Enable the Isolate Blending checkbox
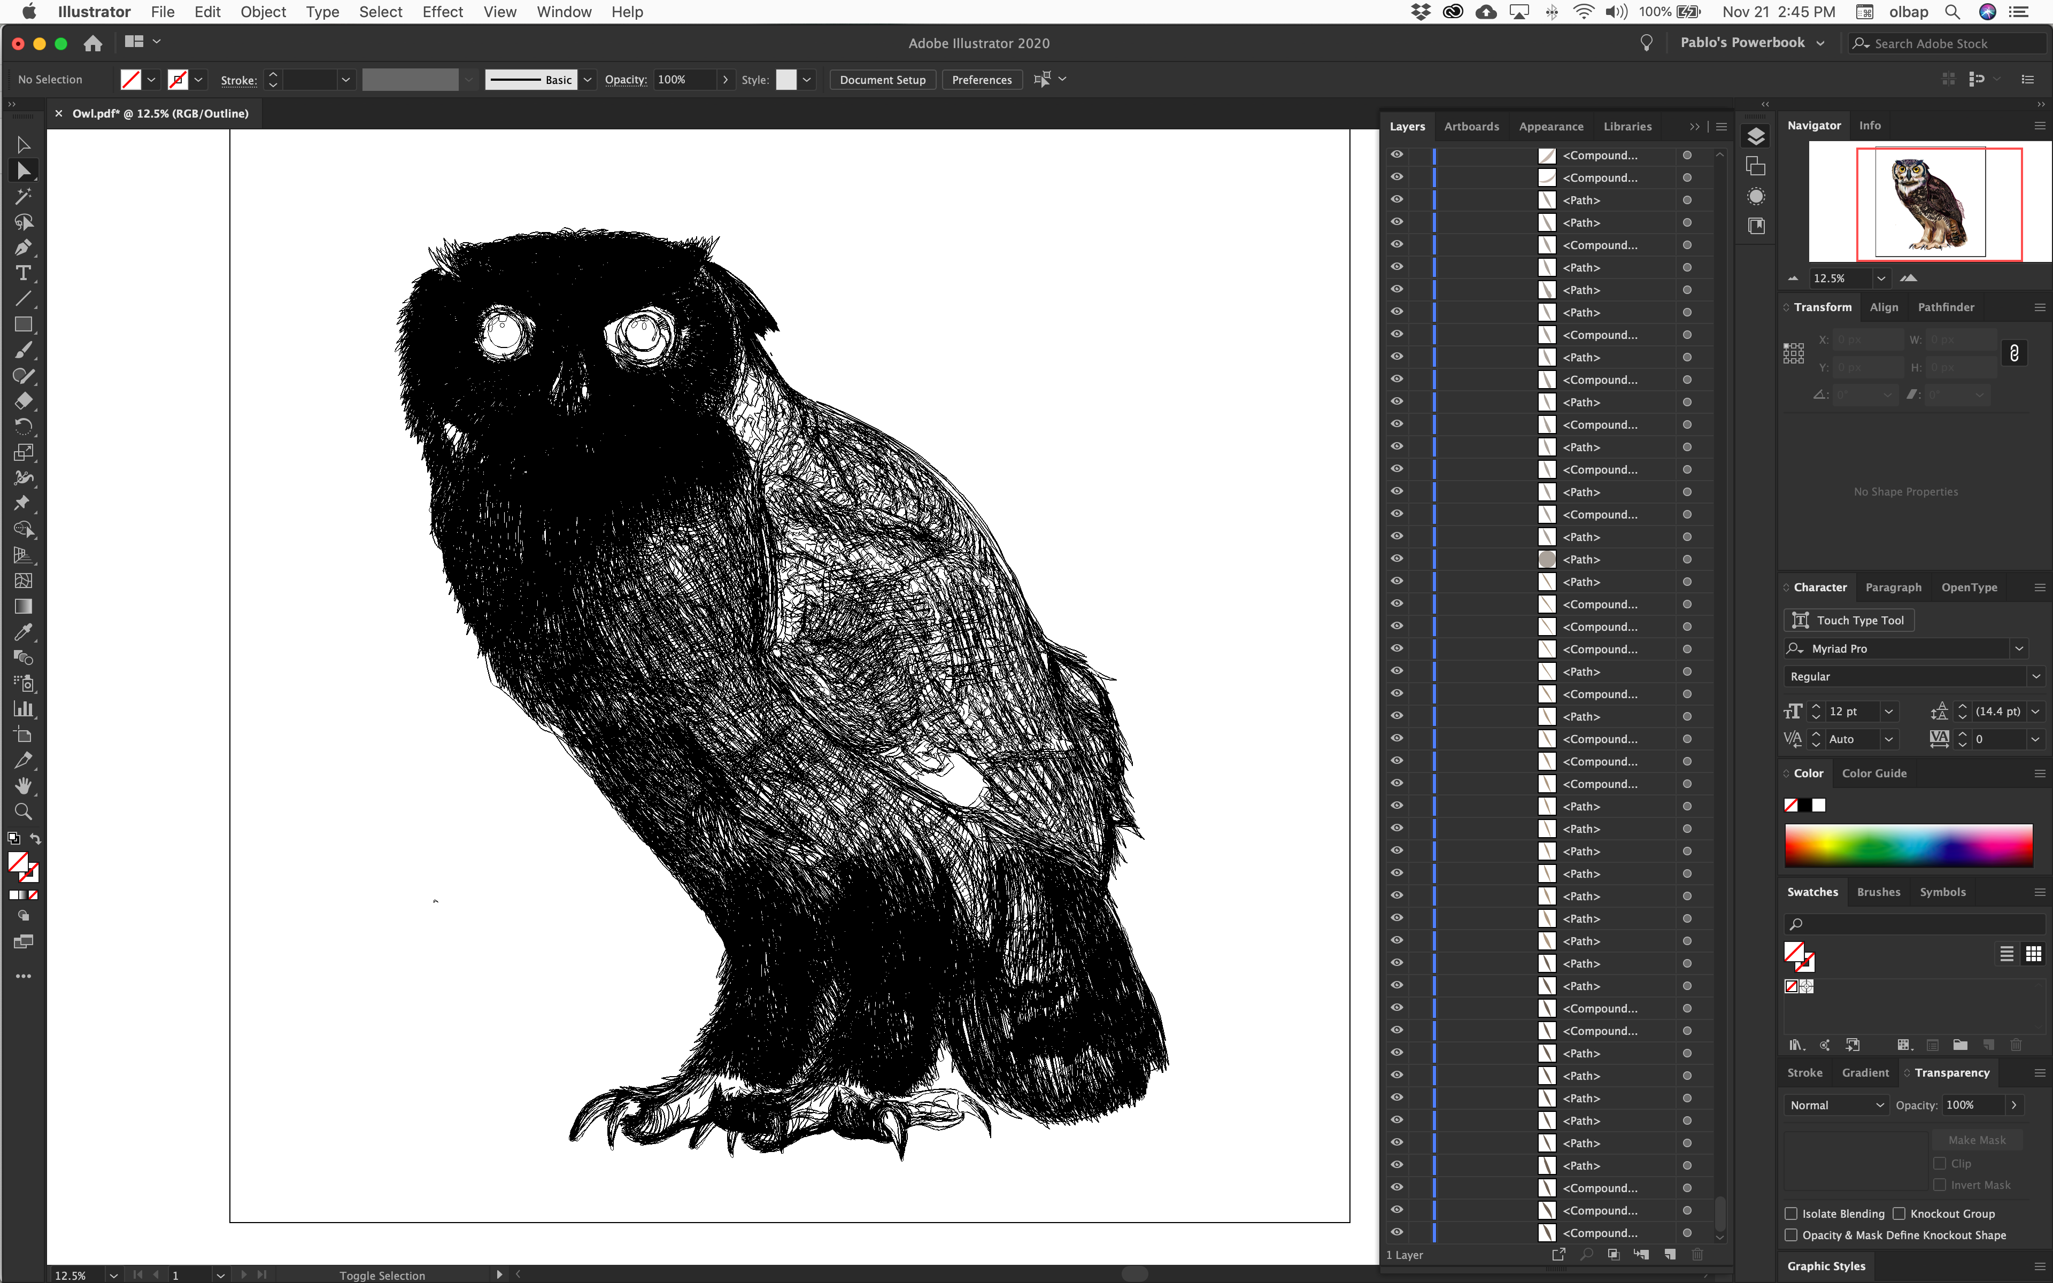 pos(1791,1214)
